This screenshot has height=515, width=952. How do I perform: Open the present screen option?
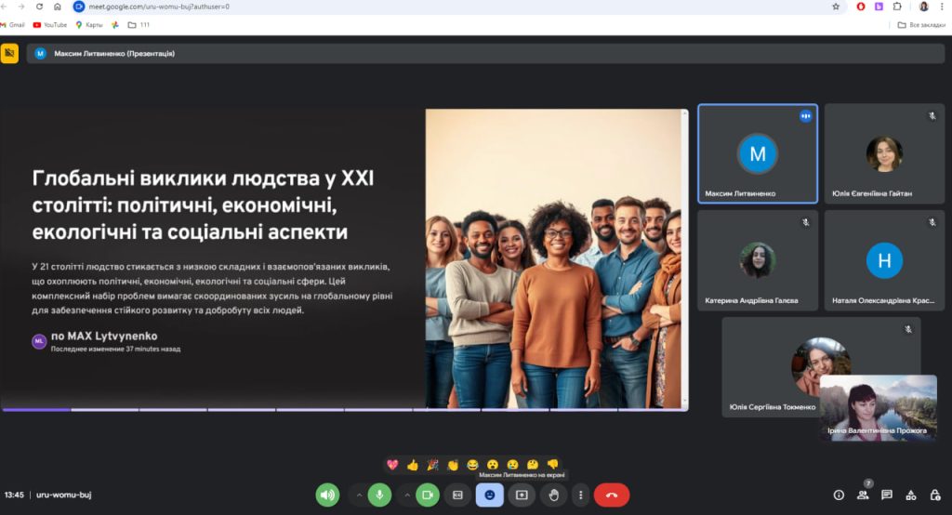click(522, 495)
